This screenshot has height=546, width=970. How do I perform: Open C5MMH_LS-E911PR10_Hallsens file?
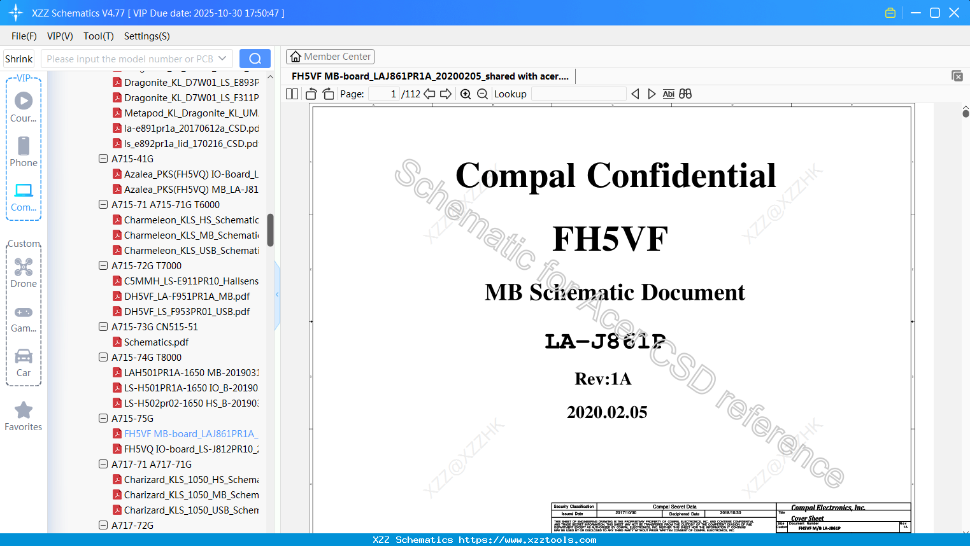[x=186, y=281]
